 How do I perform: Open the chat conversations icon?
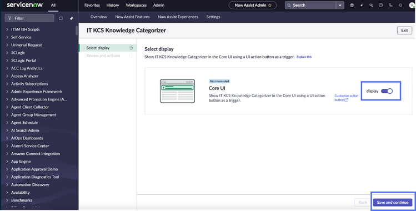[x=371, y=6]
